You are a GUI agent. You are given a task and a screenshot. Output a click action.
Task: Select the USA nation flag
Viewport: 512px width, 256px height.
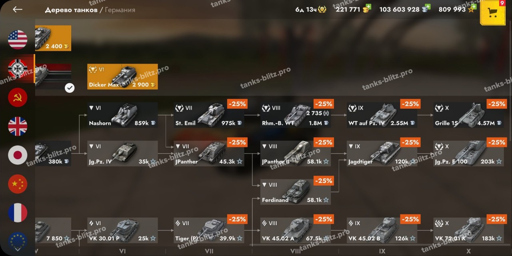coord(18,40)
